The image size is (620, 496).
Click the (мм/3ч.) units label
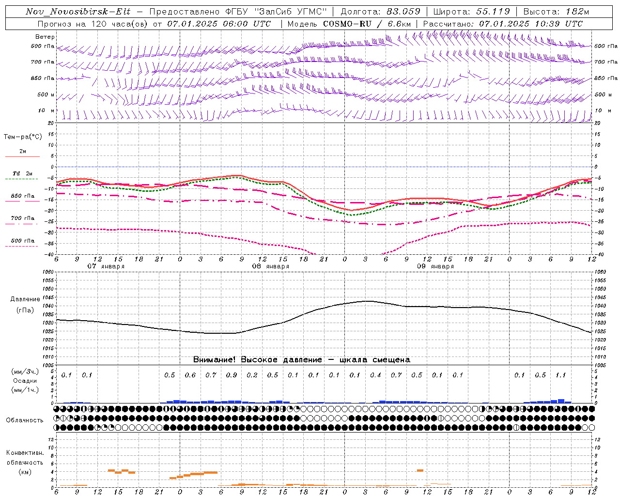(x=25, y=372)
